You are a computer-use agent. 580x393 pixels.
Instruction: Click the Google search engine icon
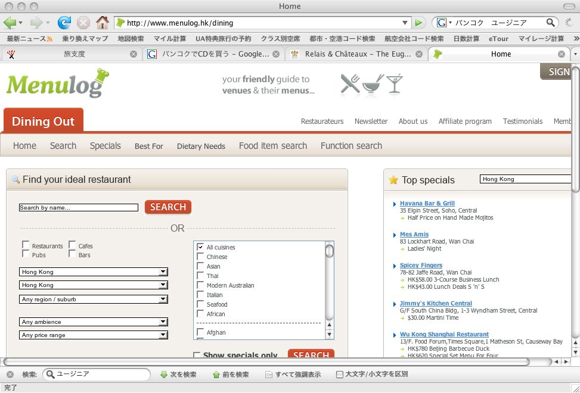click(x=441, y=23)
